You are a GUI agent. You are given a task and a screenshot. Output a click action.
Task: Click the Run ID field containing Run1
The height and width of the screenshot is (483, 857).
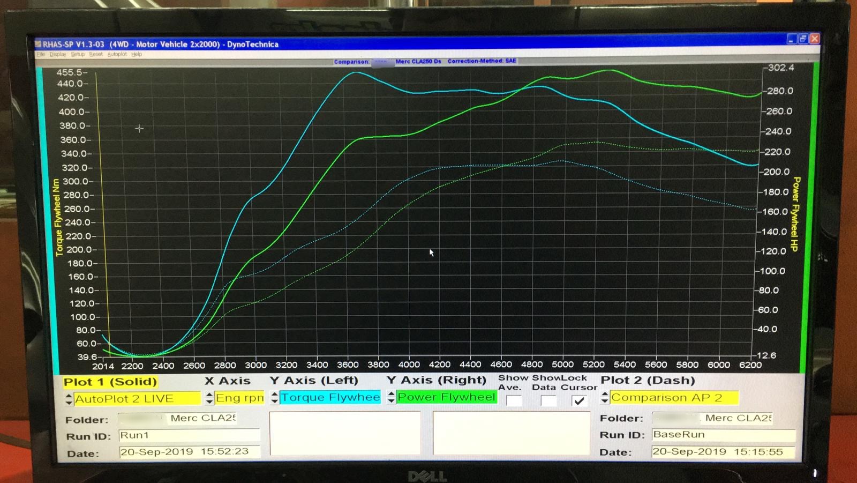[189, 435]
